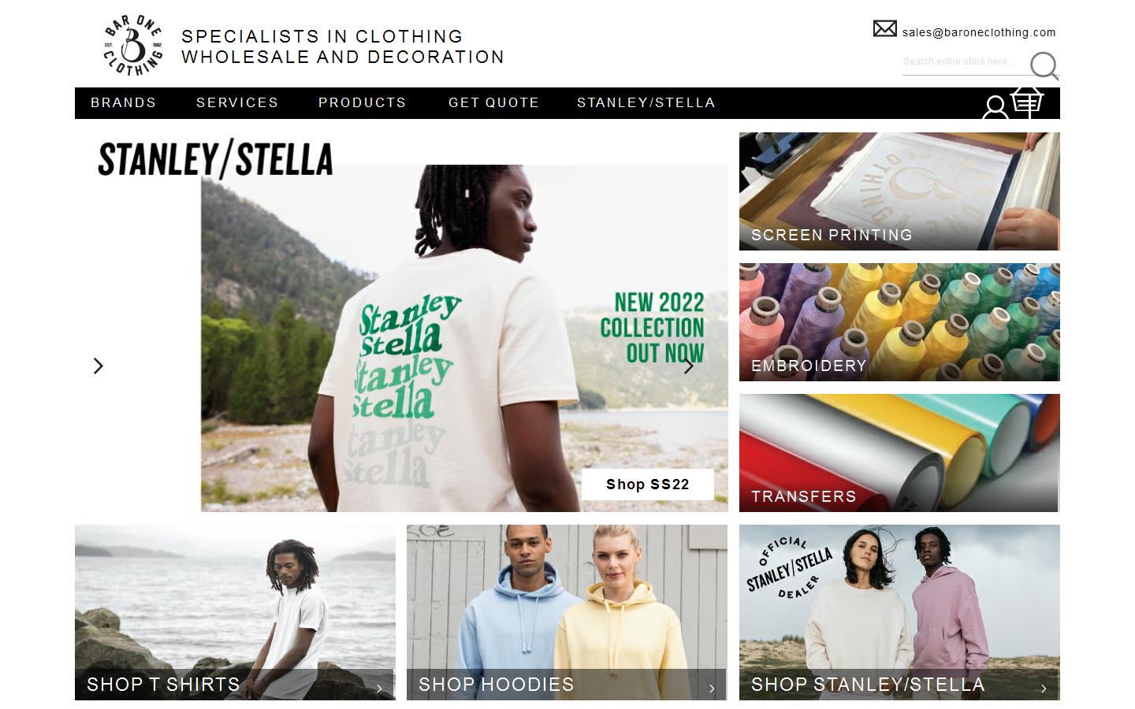Screen dimensions: 1135x709
Task: Click the Bar One Clothing logo
Action: (133, 46)
